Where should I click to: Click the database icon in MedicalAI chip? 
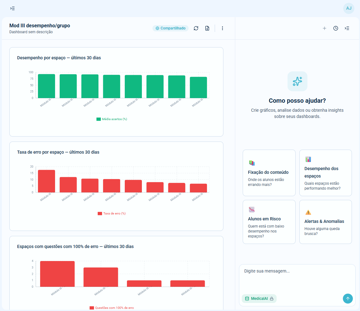[x=247, y=299]
